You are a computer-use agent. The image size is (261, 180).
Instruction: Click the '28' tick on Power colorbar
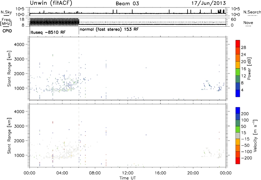tap(243, 47)
